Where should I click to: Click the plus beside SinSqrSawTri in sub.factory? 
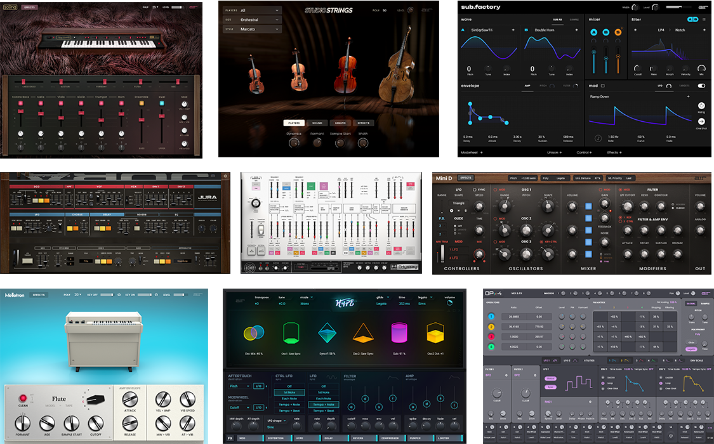513,30
